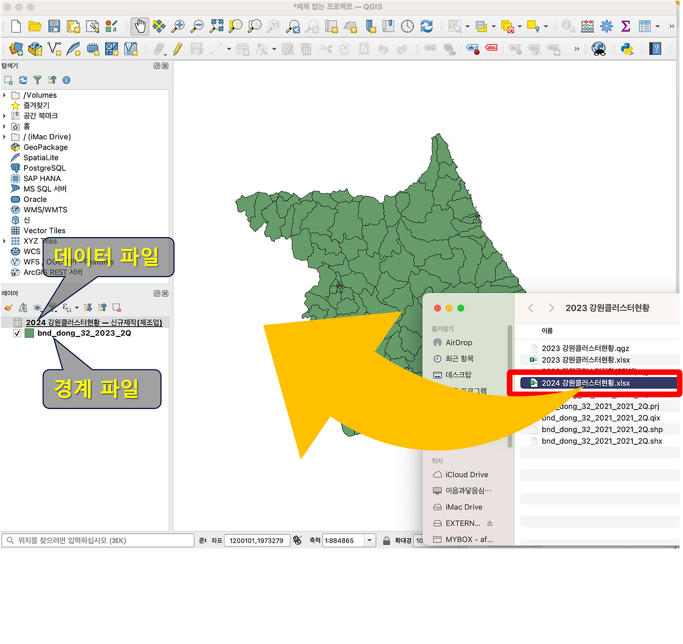The width and height of the screenshot is (683, 644).
Task: Select the 2024 강원클러스터현황.xlsx file
Action: pos(585,383)
